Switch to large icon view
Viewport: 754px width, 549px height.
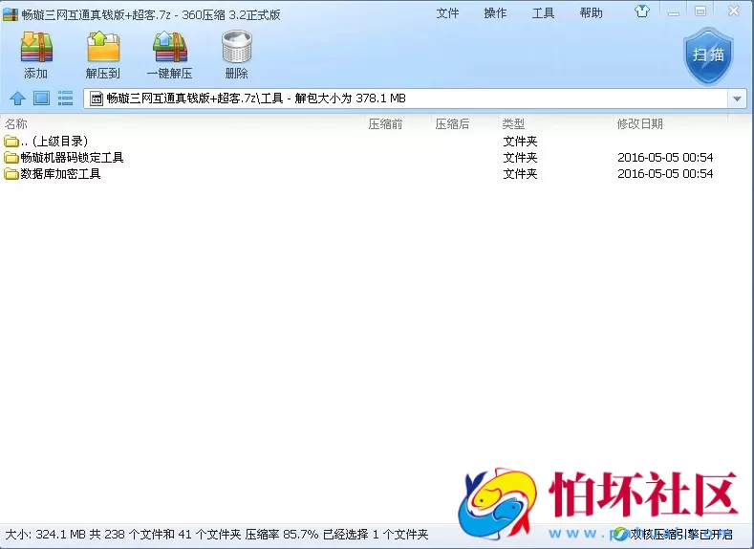point(41,99)
